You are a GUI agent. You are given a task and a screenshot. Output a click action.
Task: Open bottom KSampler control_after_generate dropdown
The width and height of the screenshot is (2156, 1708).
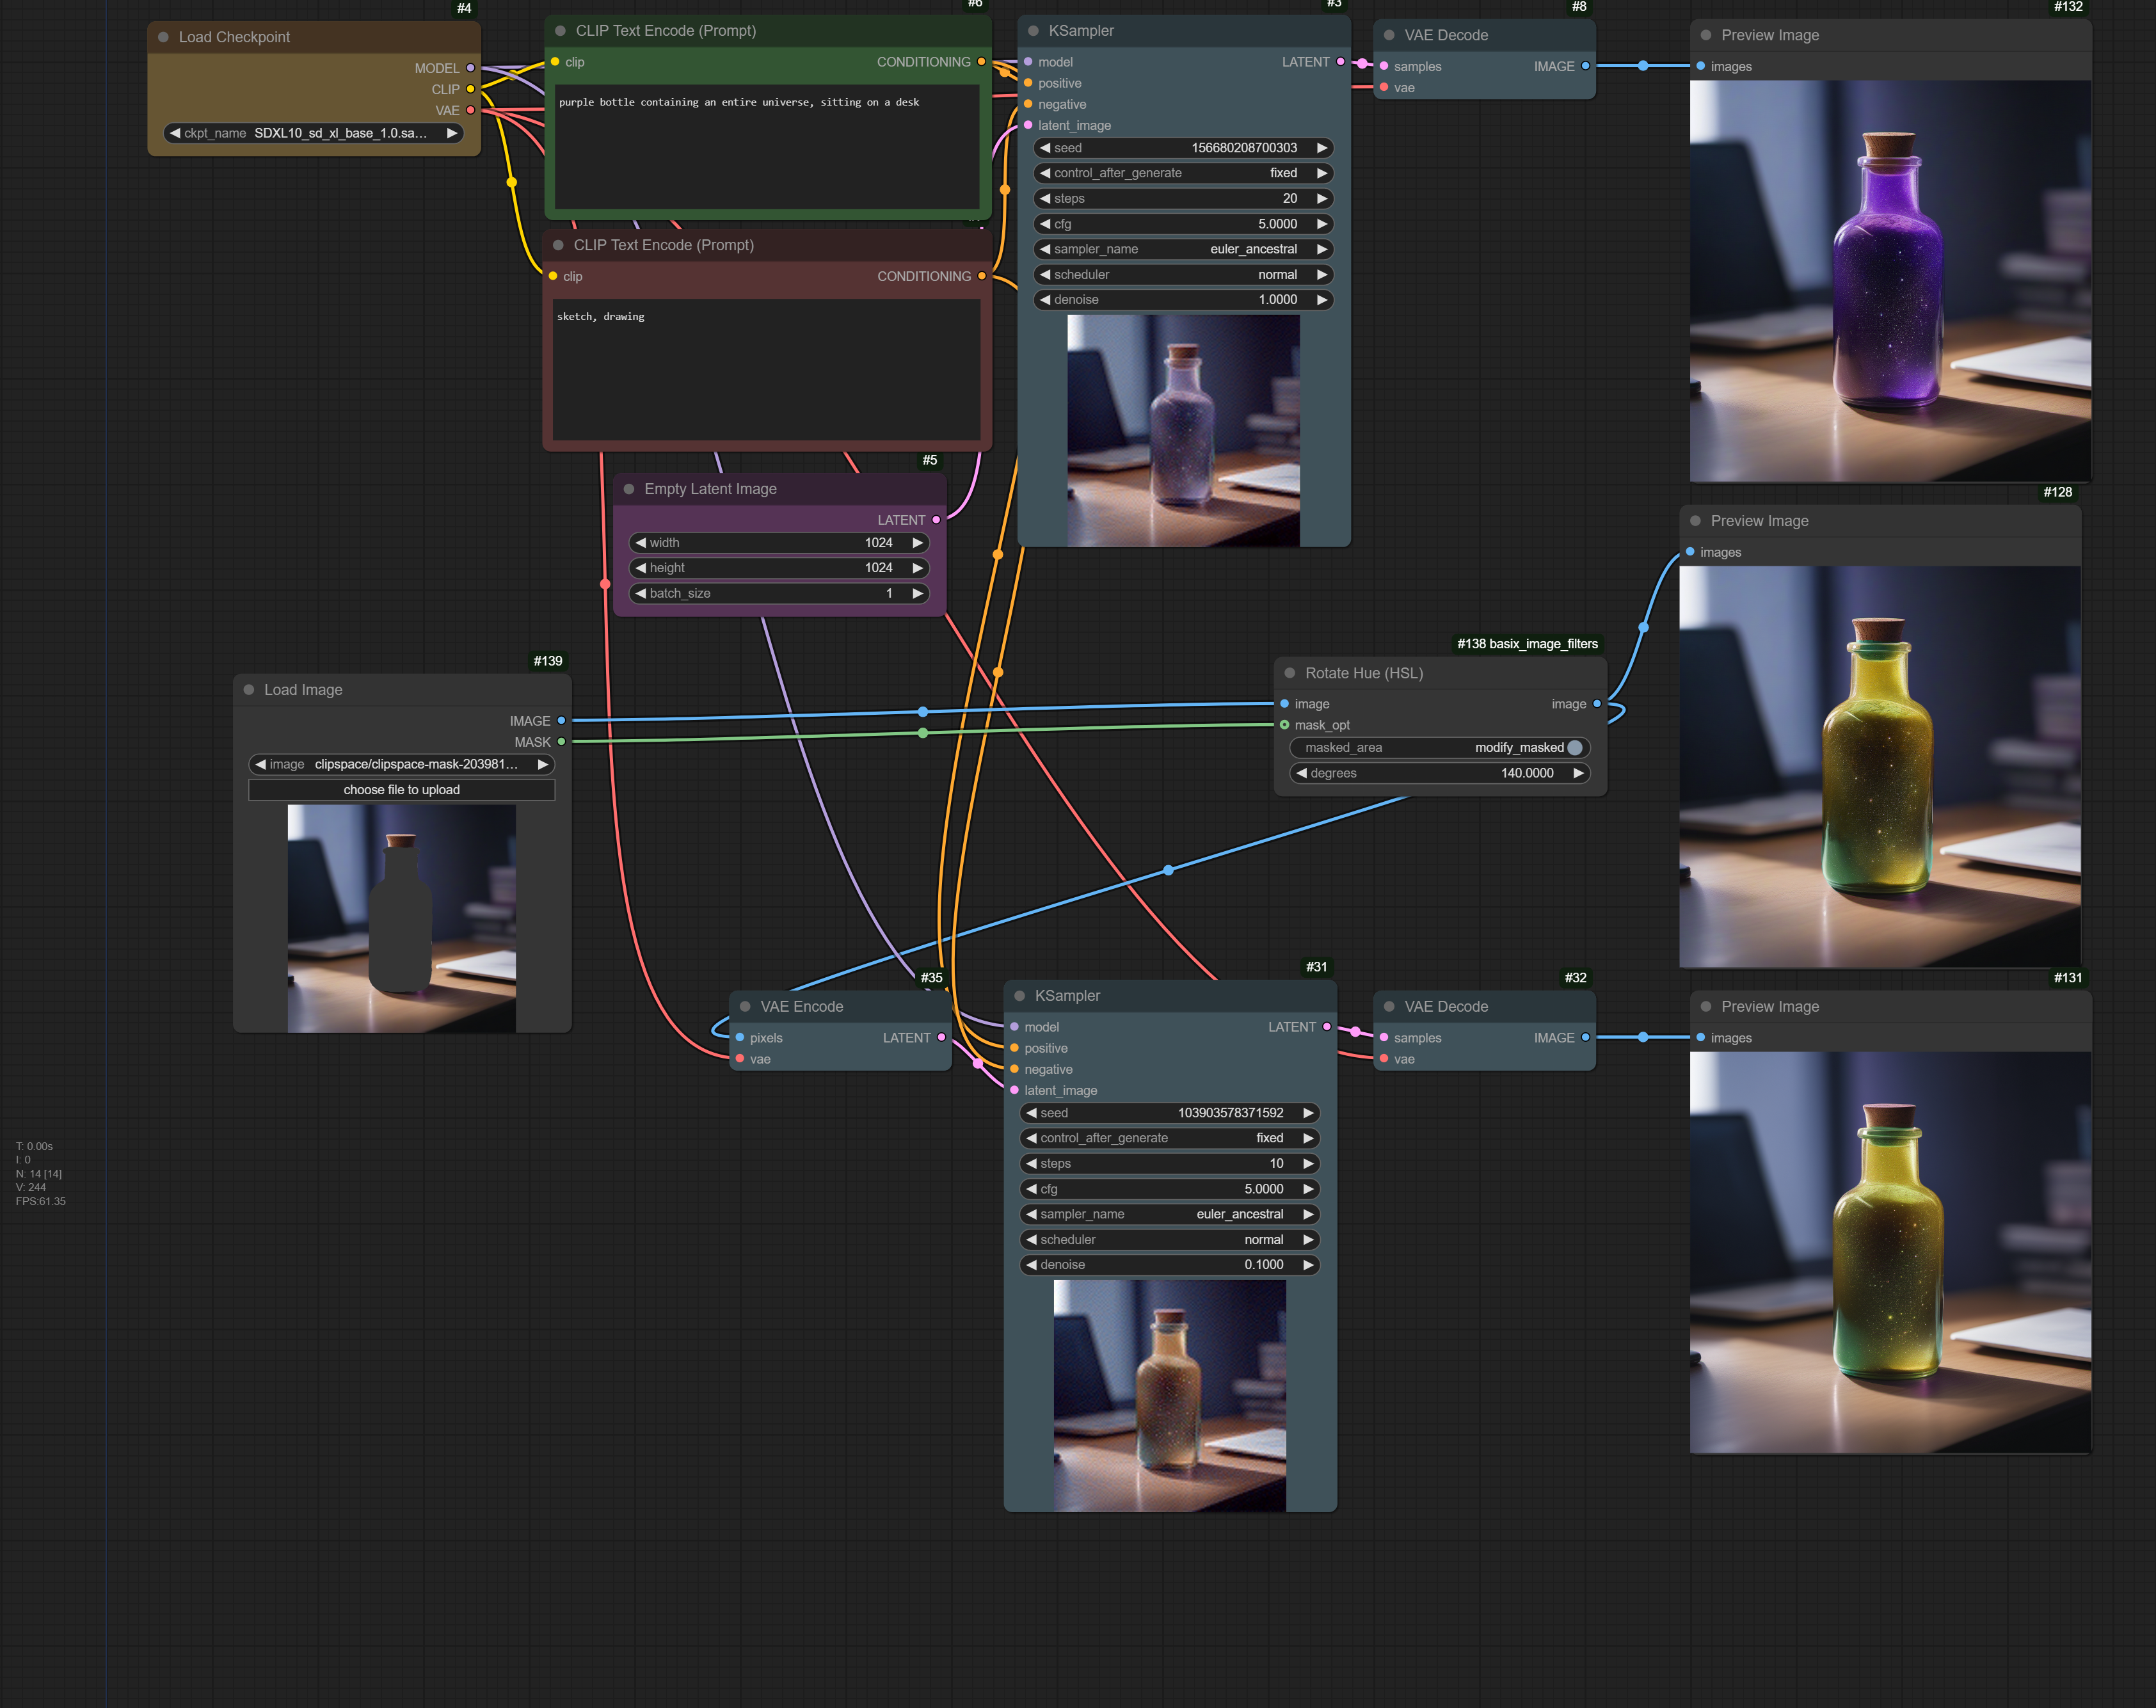click(x=1170, y=1138)
